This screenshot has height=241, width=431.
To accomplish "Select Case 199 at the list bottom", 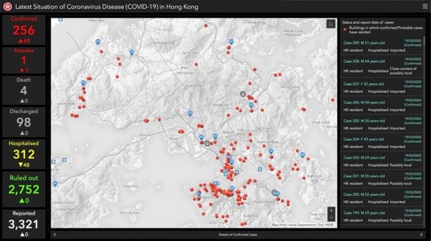I will pos(382,216).
